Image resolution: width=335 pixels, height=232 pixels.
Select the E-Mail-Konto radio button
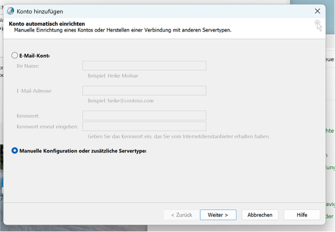pos(15,55)
